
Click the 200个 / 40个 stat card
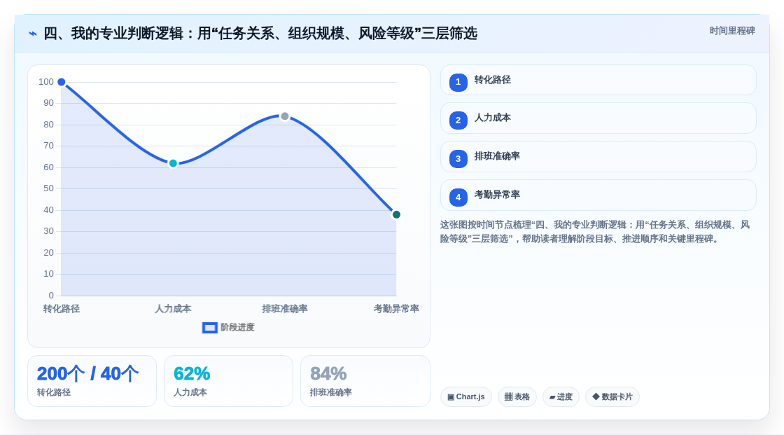(x=92, y=381)
